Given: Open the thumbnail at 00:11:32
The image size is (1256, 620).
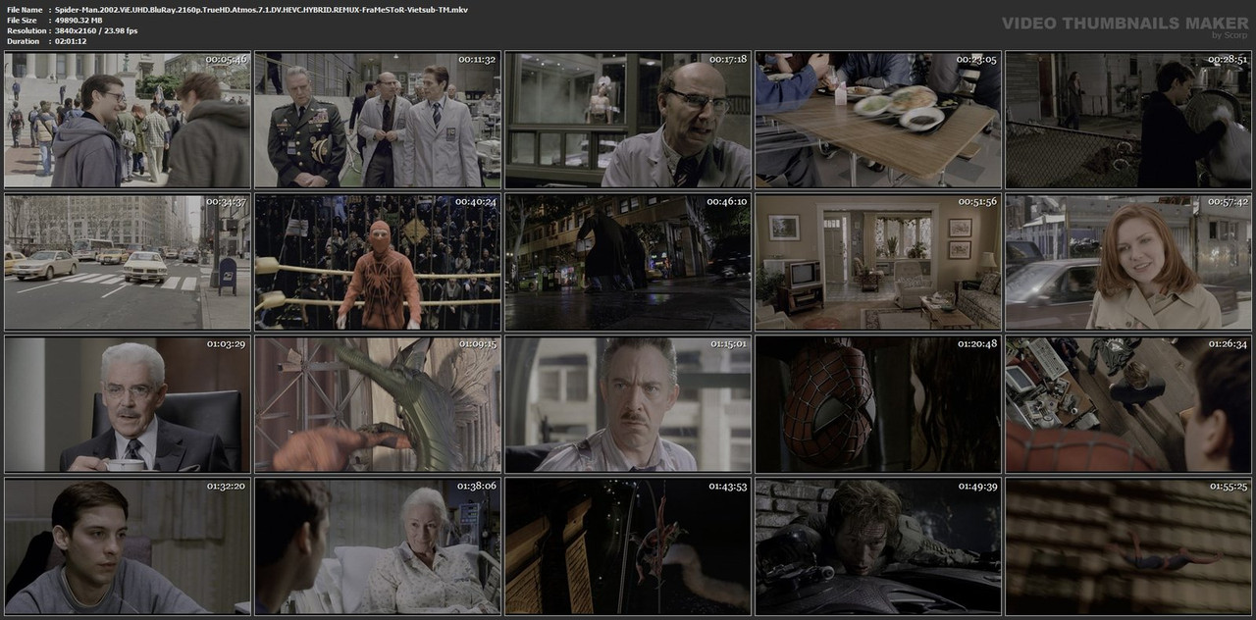Looking at the screenshot, I should point(378,120).
